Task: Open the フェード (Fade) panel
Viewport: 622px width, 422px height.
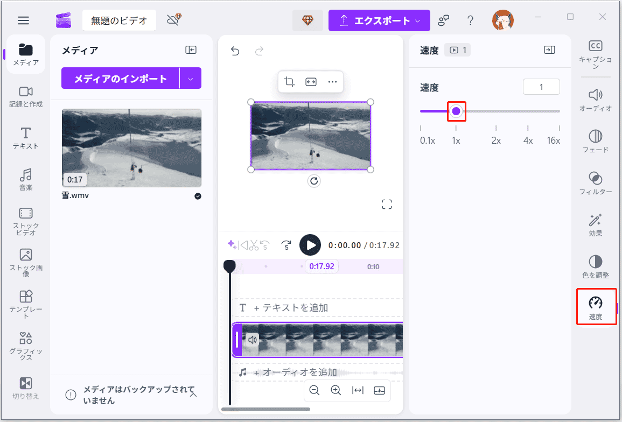Action: (596, 141)
